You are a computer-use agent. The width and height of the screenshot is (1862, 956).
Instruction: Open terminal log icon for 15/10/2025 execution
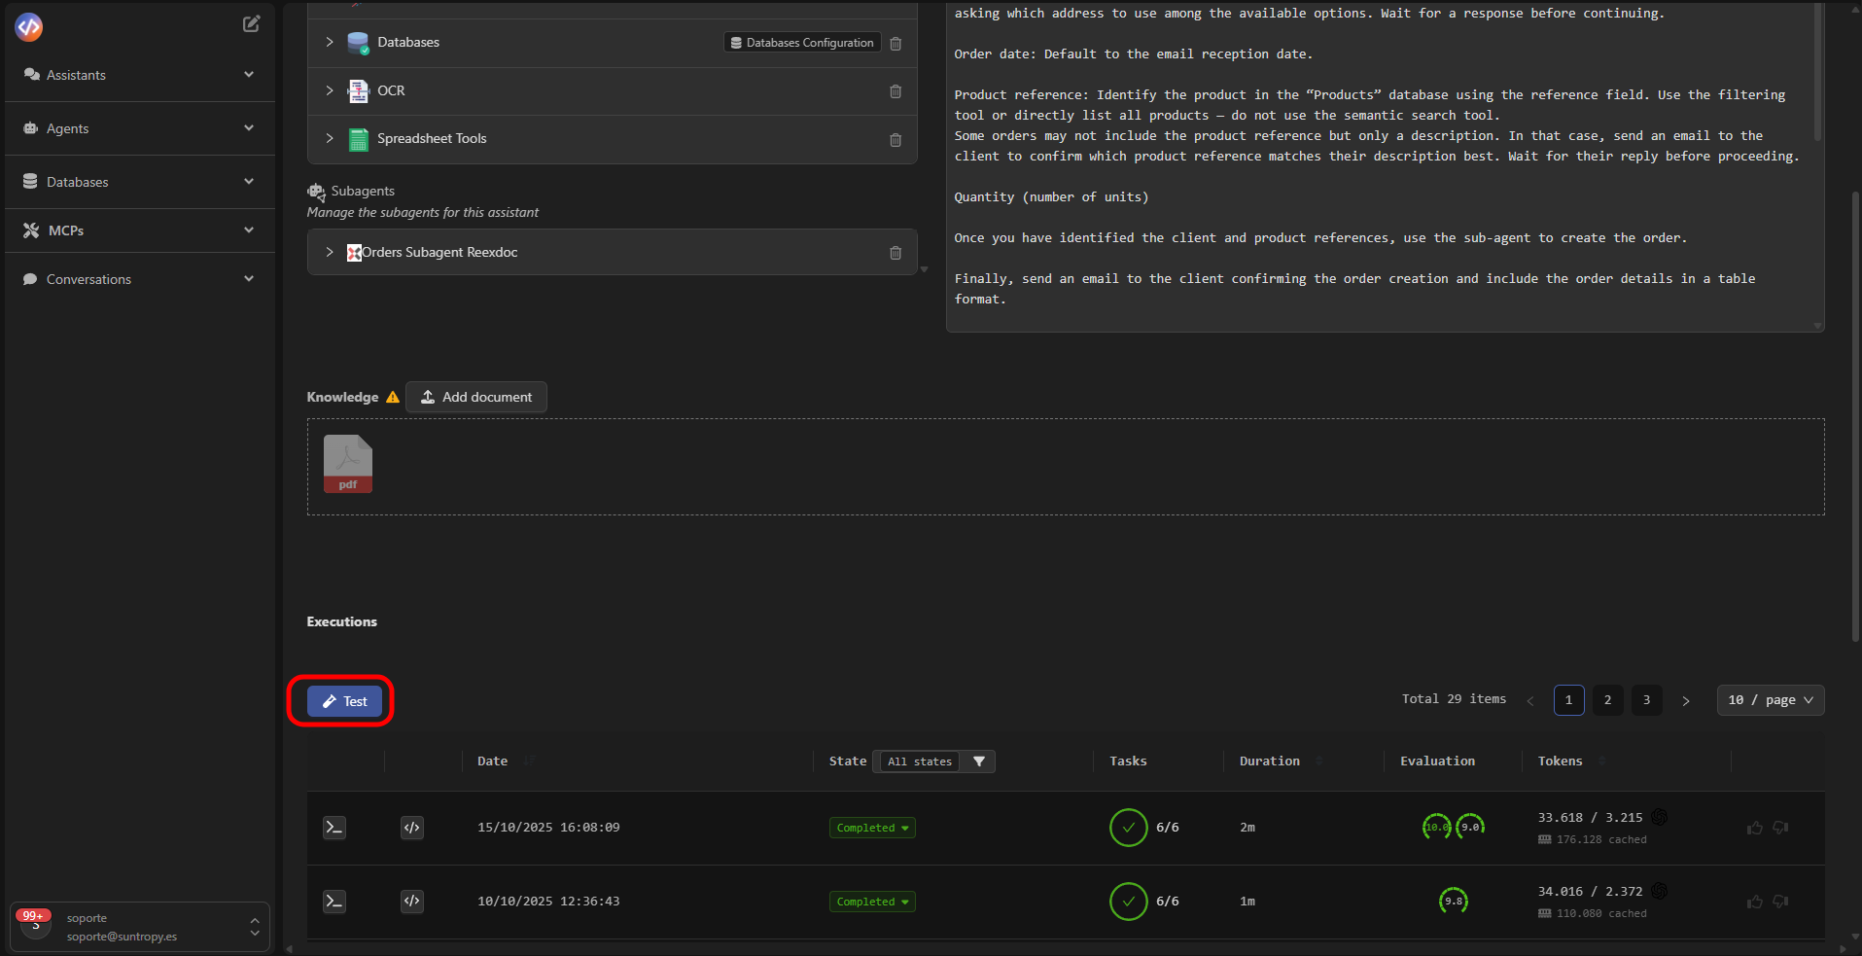coord(334,828)
